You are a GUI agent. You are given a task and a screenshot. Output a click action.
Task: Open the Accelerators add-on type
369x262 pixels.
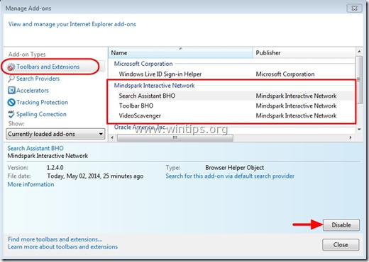click(x=33, y=91)
